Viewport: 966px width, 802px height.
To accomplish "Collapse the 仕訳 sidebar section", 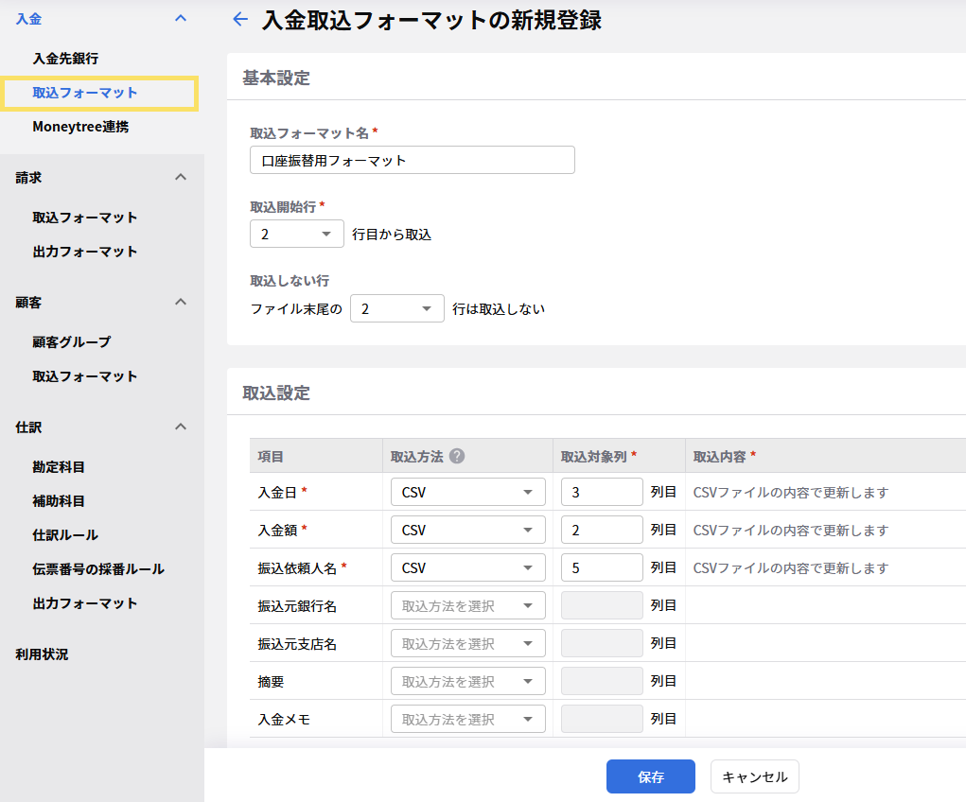I will (181, 427).
